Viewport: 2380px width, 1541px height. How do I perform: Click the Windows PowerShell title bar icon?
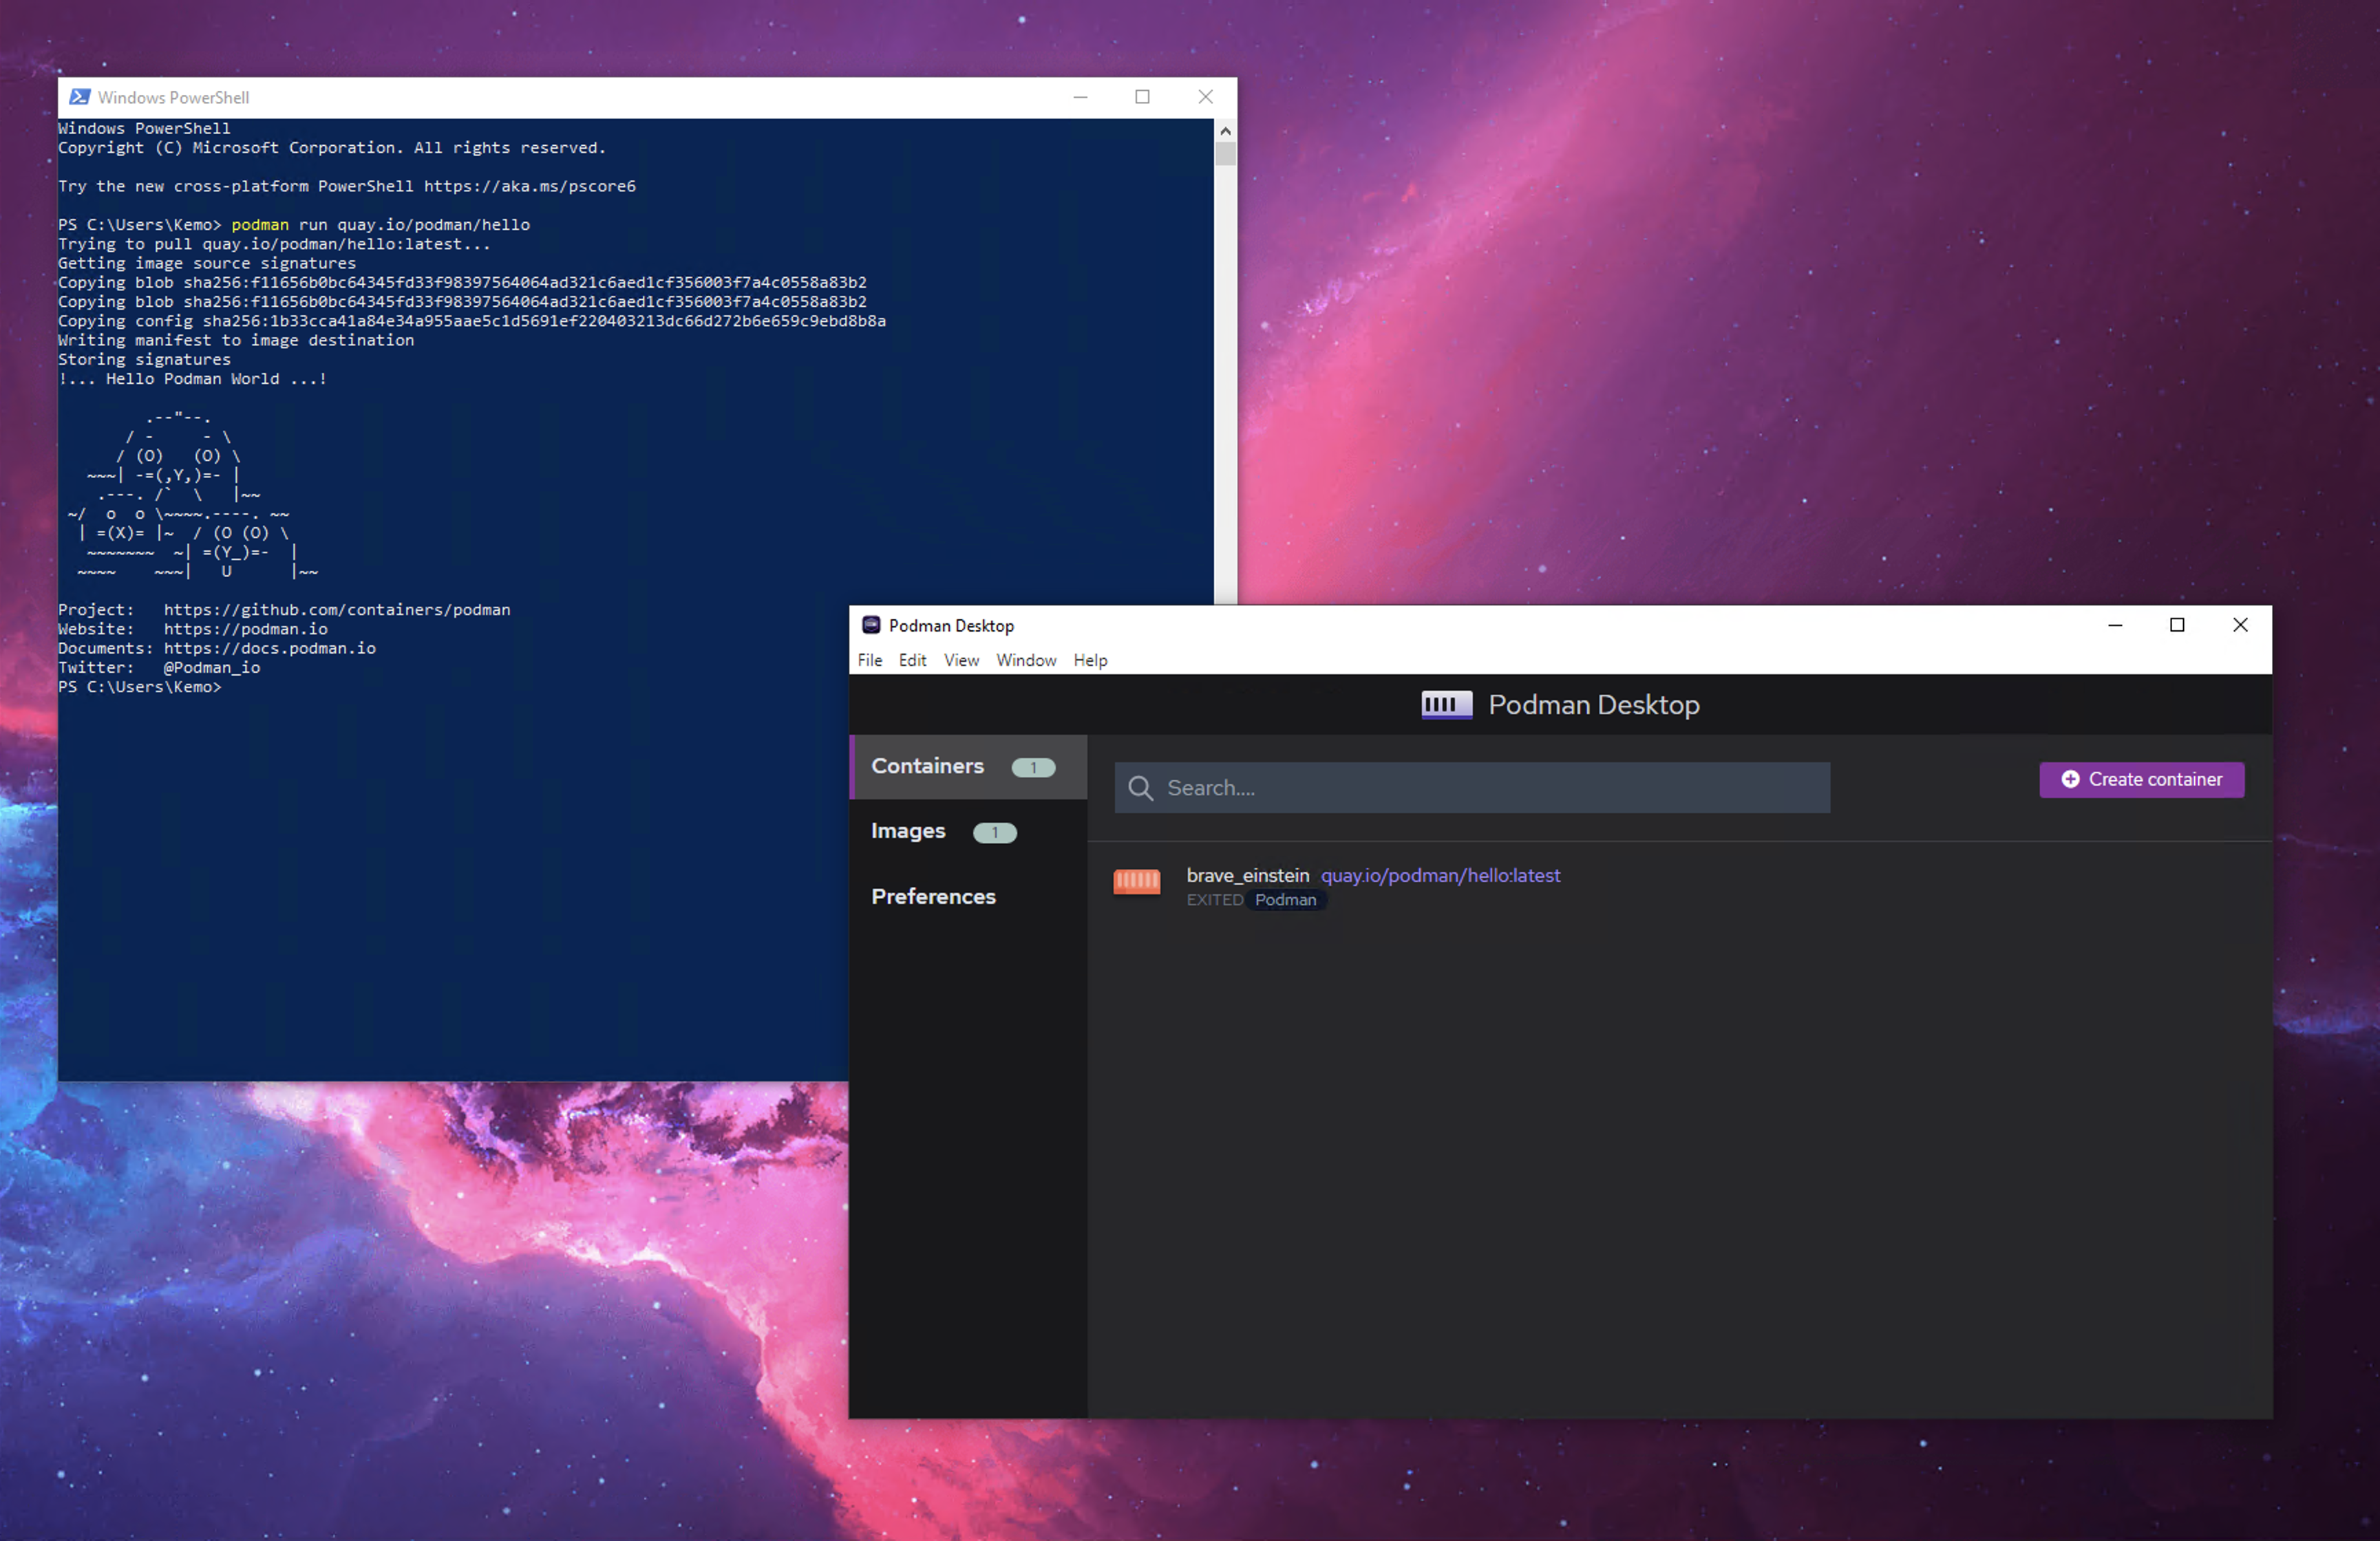click(79, 97)
